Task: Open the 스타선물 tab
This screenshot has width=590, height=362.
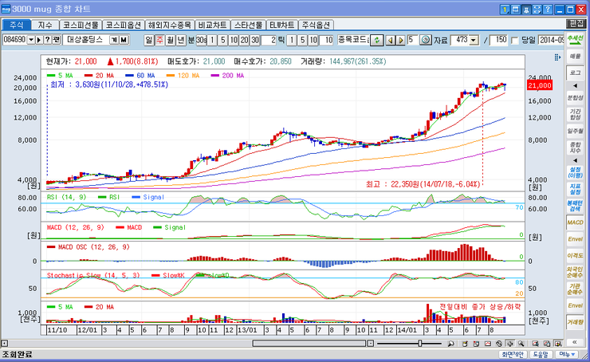Action: click(x=248, y=25)
